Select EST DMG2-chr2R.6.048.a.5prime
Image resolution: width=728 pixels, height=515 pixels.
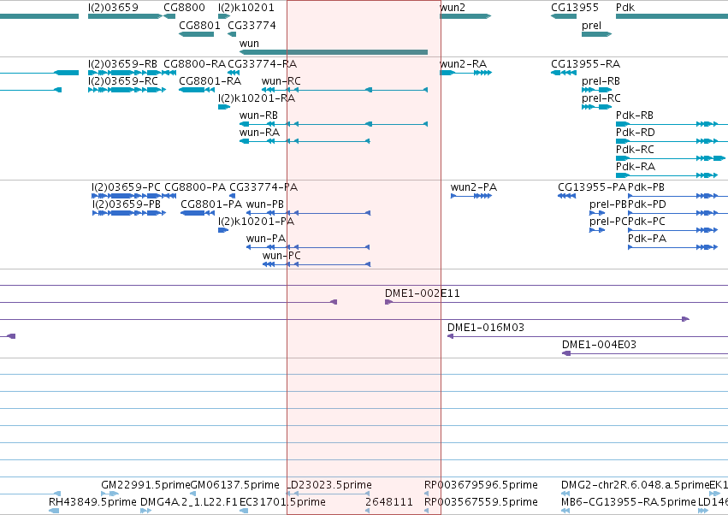(x=635, y=485)
